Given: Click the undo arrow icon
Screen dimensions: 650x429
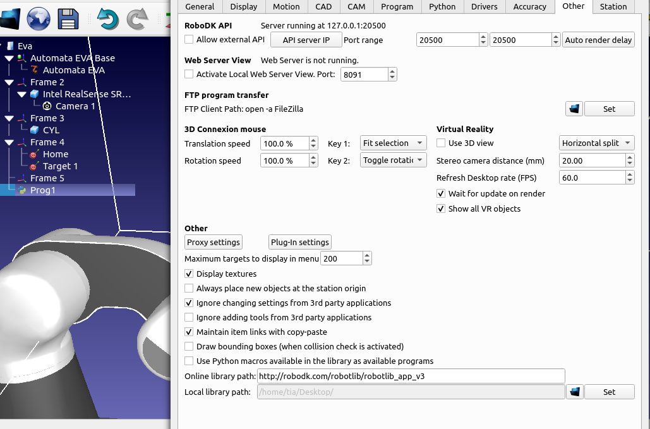Looking at the screenshot, I should pyautogui.click(x=107, y=18).
